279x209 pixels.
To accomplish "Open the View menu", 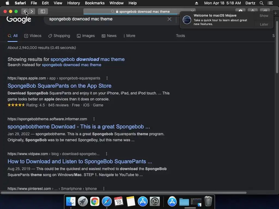I will (58, 3).
